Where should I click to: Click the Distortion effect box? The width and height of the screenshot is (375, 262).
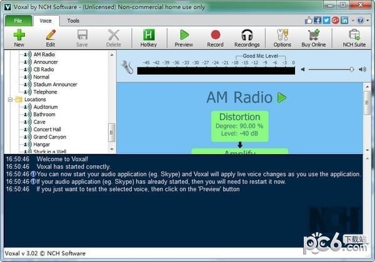[x=239, y=126]
